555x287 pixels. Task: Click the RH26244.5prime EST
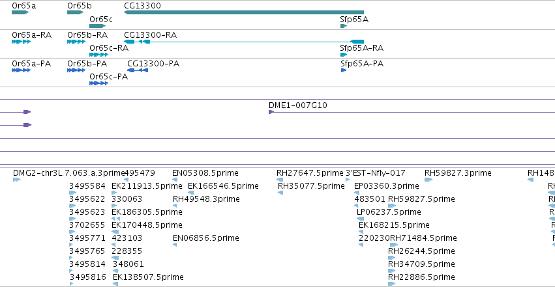click(392, 258)
